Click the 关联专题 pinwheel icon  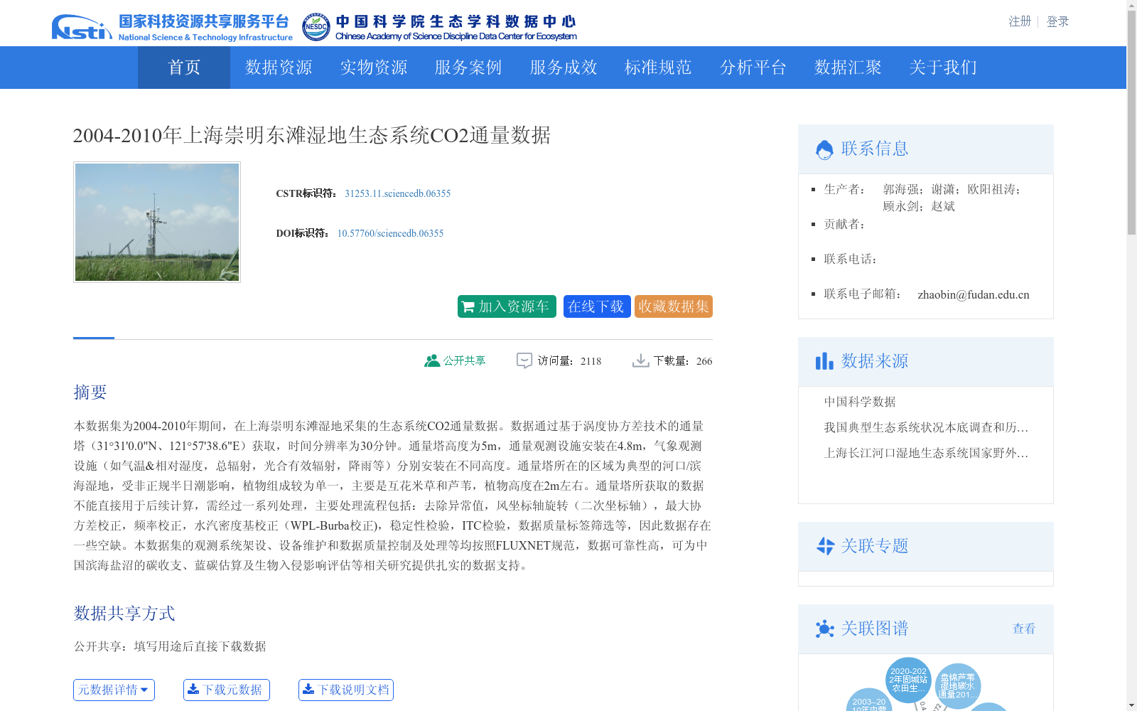click(825, 546)
